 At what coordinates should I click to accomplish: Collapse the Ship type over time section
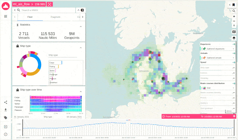(81, 91)
